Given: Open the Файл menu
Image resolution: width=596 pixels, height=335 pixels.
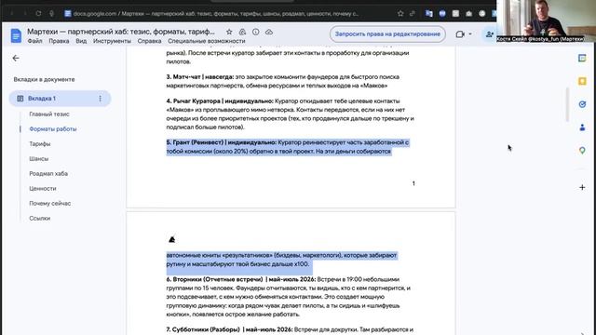Looking at the screenshot, I should [35, 41].
